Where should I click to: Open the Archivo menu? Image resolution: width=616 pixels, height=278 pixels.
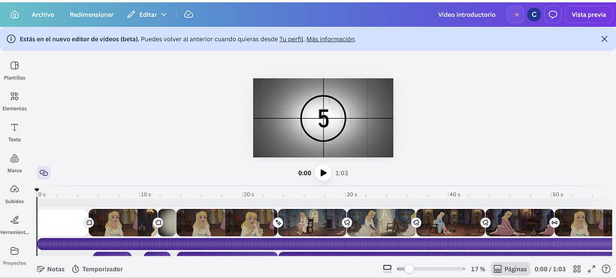pyautogui.click(x=43, y=14)
